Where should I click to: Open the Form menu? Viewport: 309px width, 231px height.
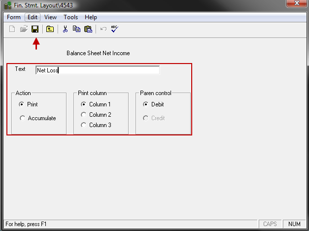[x=14, y=17]
